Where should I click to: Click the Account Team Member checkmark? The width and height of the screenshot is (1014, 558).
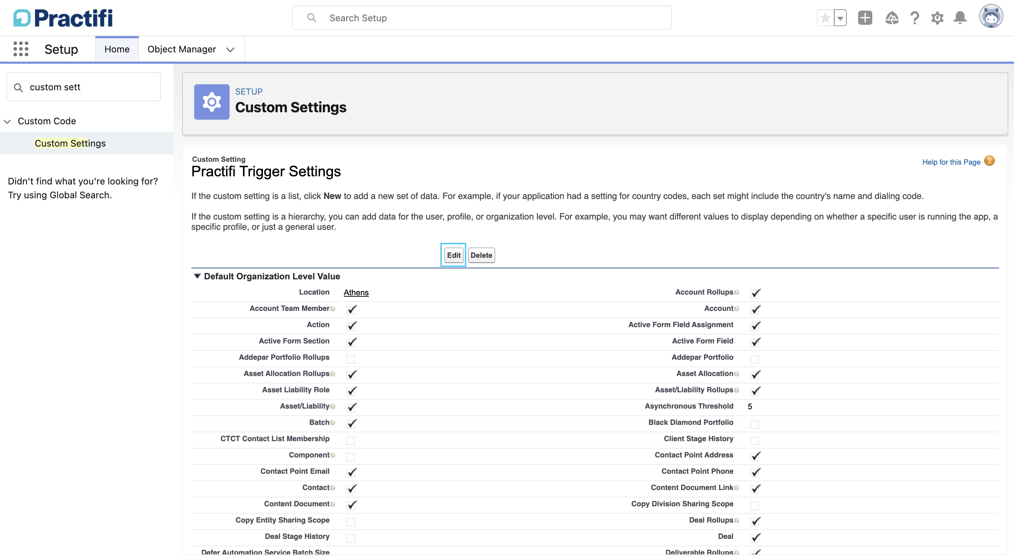(352, 309)
